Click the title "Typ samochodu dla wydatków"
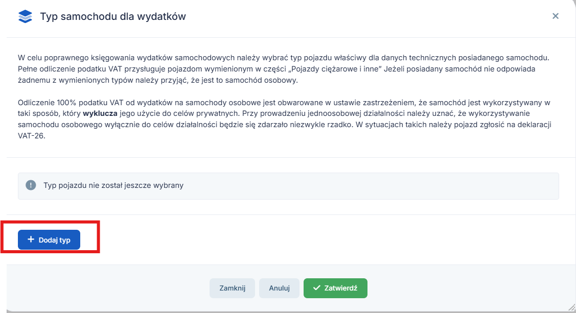 coord(113,17)
